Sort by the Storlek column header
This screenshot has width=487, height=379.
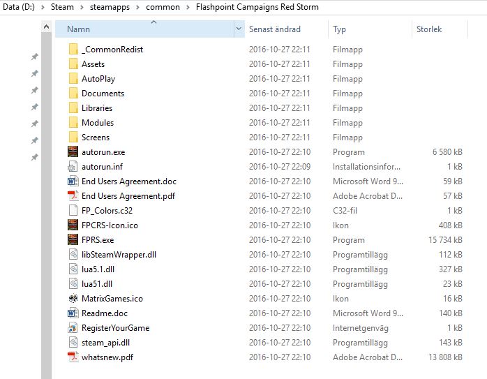(440, 29)
